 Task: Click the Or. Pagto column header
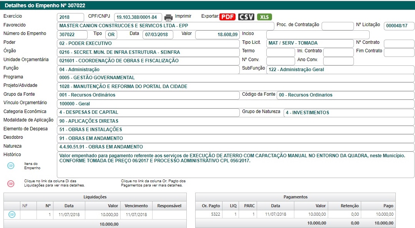(x=211, y=206)
